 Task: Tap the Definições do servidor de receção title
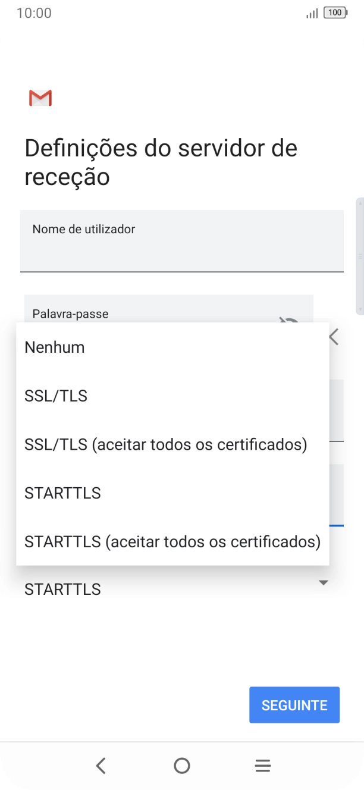pyautogui.click(x=159, y=162)
